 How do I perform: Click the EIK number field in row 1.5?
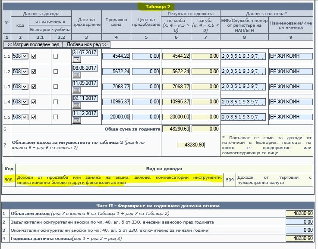244,117
